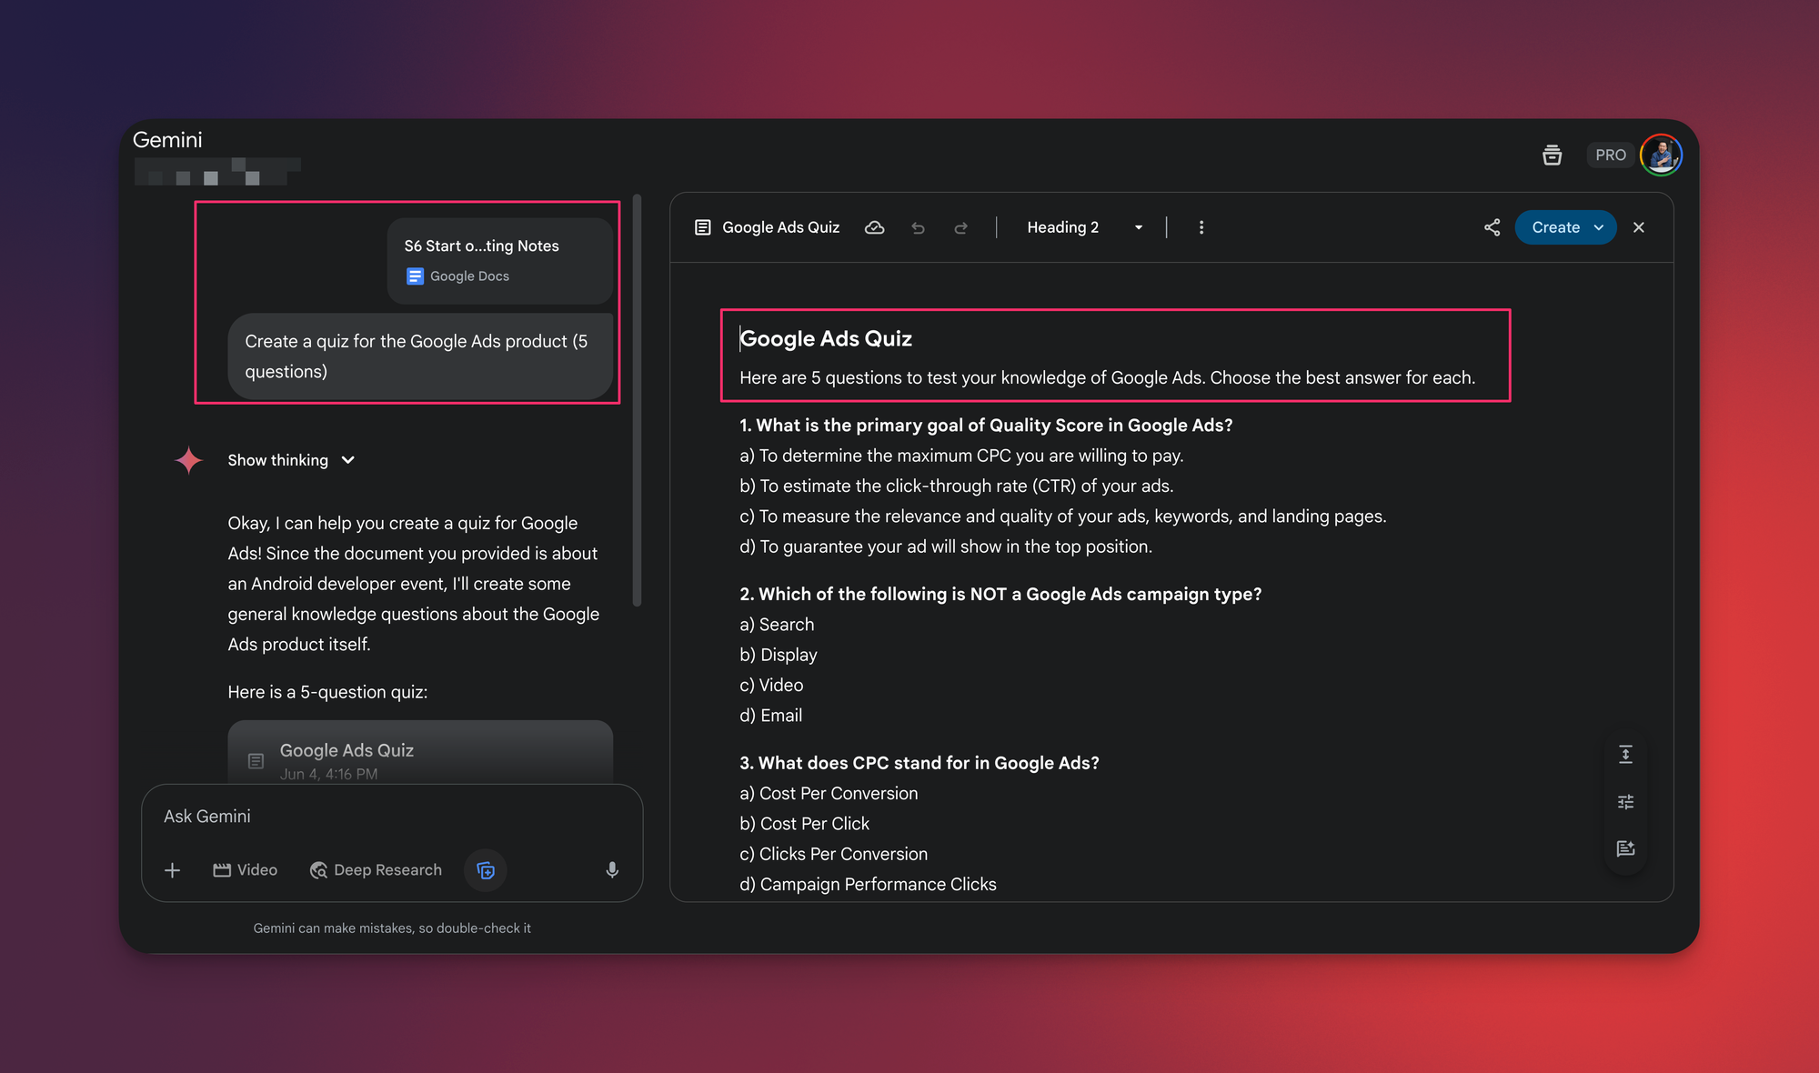Image resolution: width=1819 pixels, height=1073 pixels.
Task: Undo the last document edit
Action: click(918, 227)
